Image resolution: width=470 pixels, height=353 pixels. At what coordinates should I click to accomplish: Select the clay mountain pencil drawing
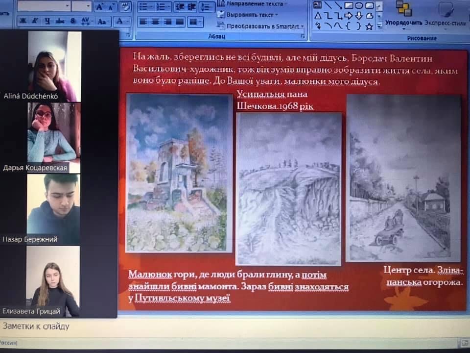click(289, 189)
